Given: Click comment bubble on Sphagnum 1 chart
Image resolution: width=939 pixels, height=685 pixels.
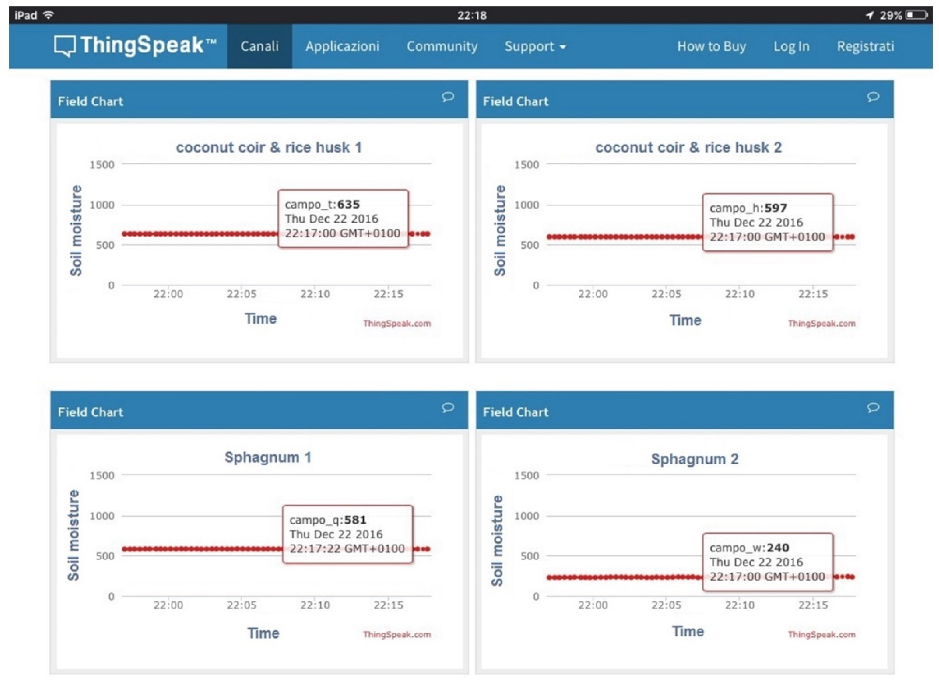Looking at the screenshot, I should (x=448, y=408).
